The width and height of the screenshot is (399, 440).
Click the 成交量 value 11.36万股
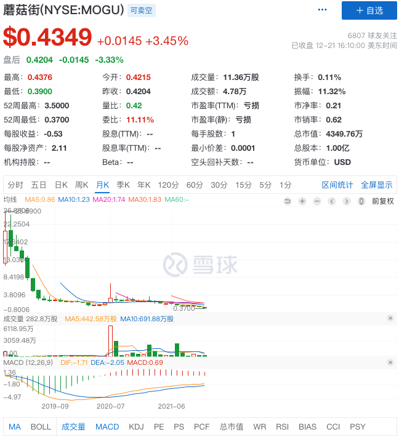(x=241, y=77)
